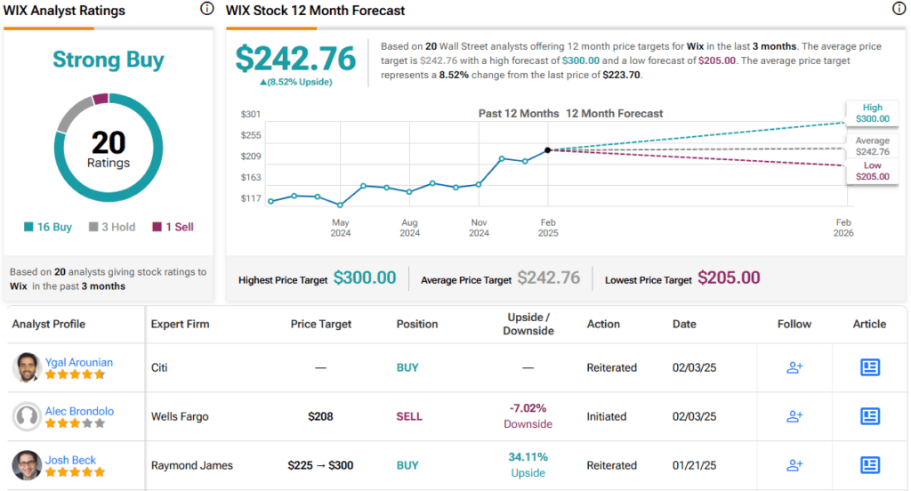This screenshot has width=911, height=491.
Task: Select the 3 Hold legend swatch
Action: tap(93, 227)
